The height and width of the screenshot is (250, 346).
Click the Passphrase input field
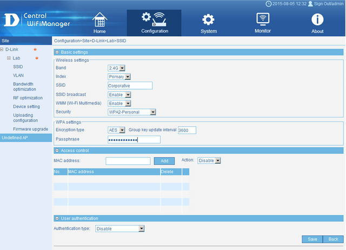(x=134, y=139)
